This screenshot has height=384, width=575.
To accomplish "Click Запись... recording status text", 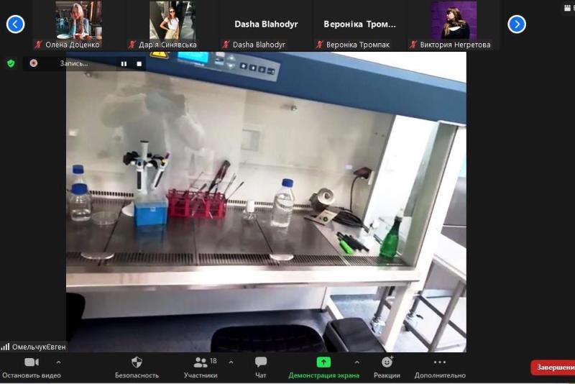I will point(74,63).
